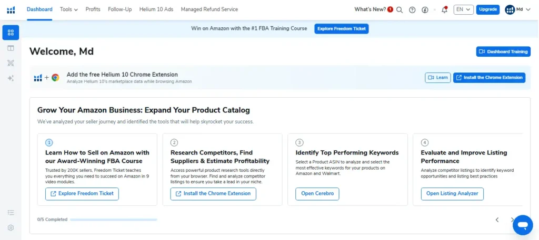
Task: Click "Welcome, Md" heading
Action: pyautogui.click(x=62, y=51)
